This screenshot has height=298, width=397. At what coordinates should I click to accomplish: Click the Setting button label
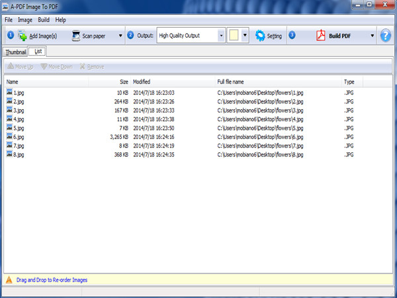tap(275, 36)
